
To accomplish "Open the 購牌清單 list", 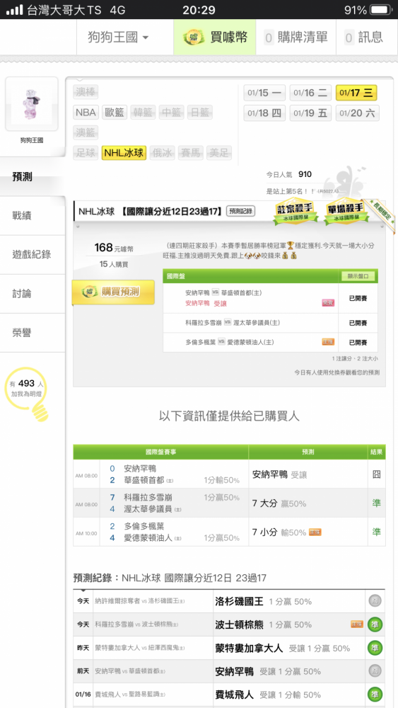I will [x=295, y=37].
